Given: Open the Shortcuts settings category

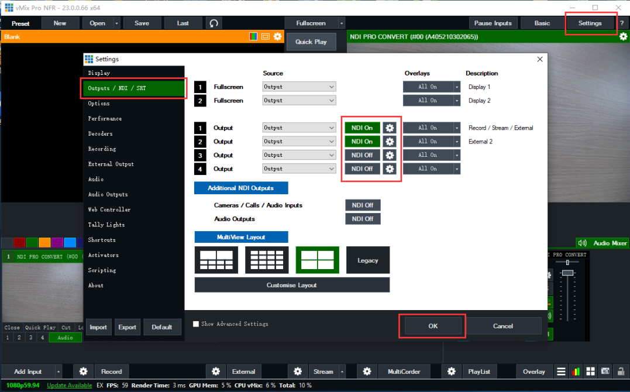Looking at the screenshot, I should coord(134,240).
